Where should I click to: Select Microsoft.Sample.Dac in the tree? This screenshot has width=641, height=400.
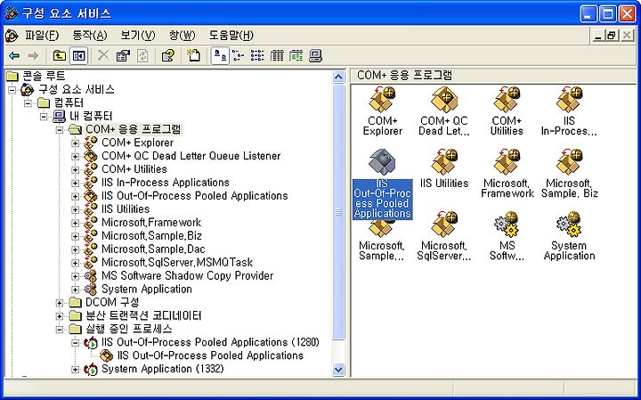[153, 249]
